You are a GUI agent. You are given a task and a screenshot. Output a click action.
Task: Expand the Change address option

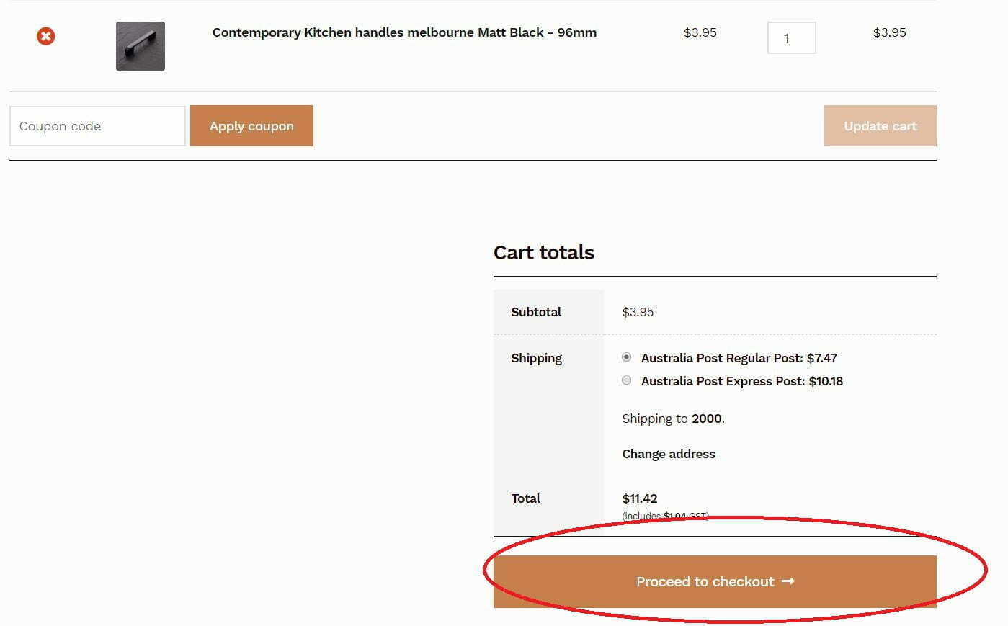[x=669, y=454]
